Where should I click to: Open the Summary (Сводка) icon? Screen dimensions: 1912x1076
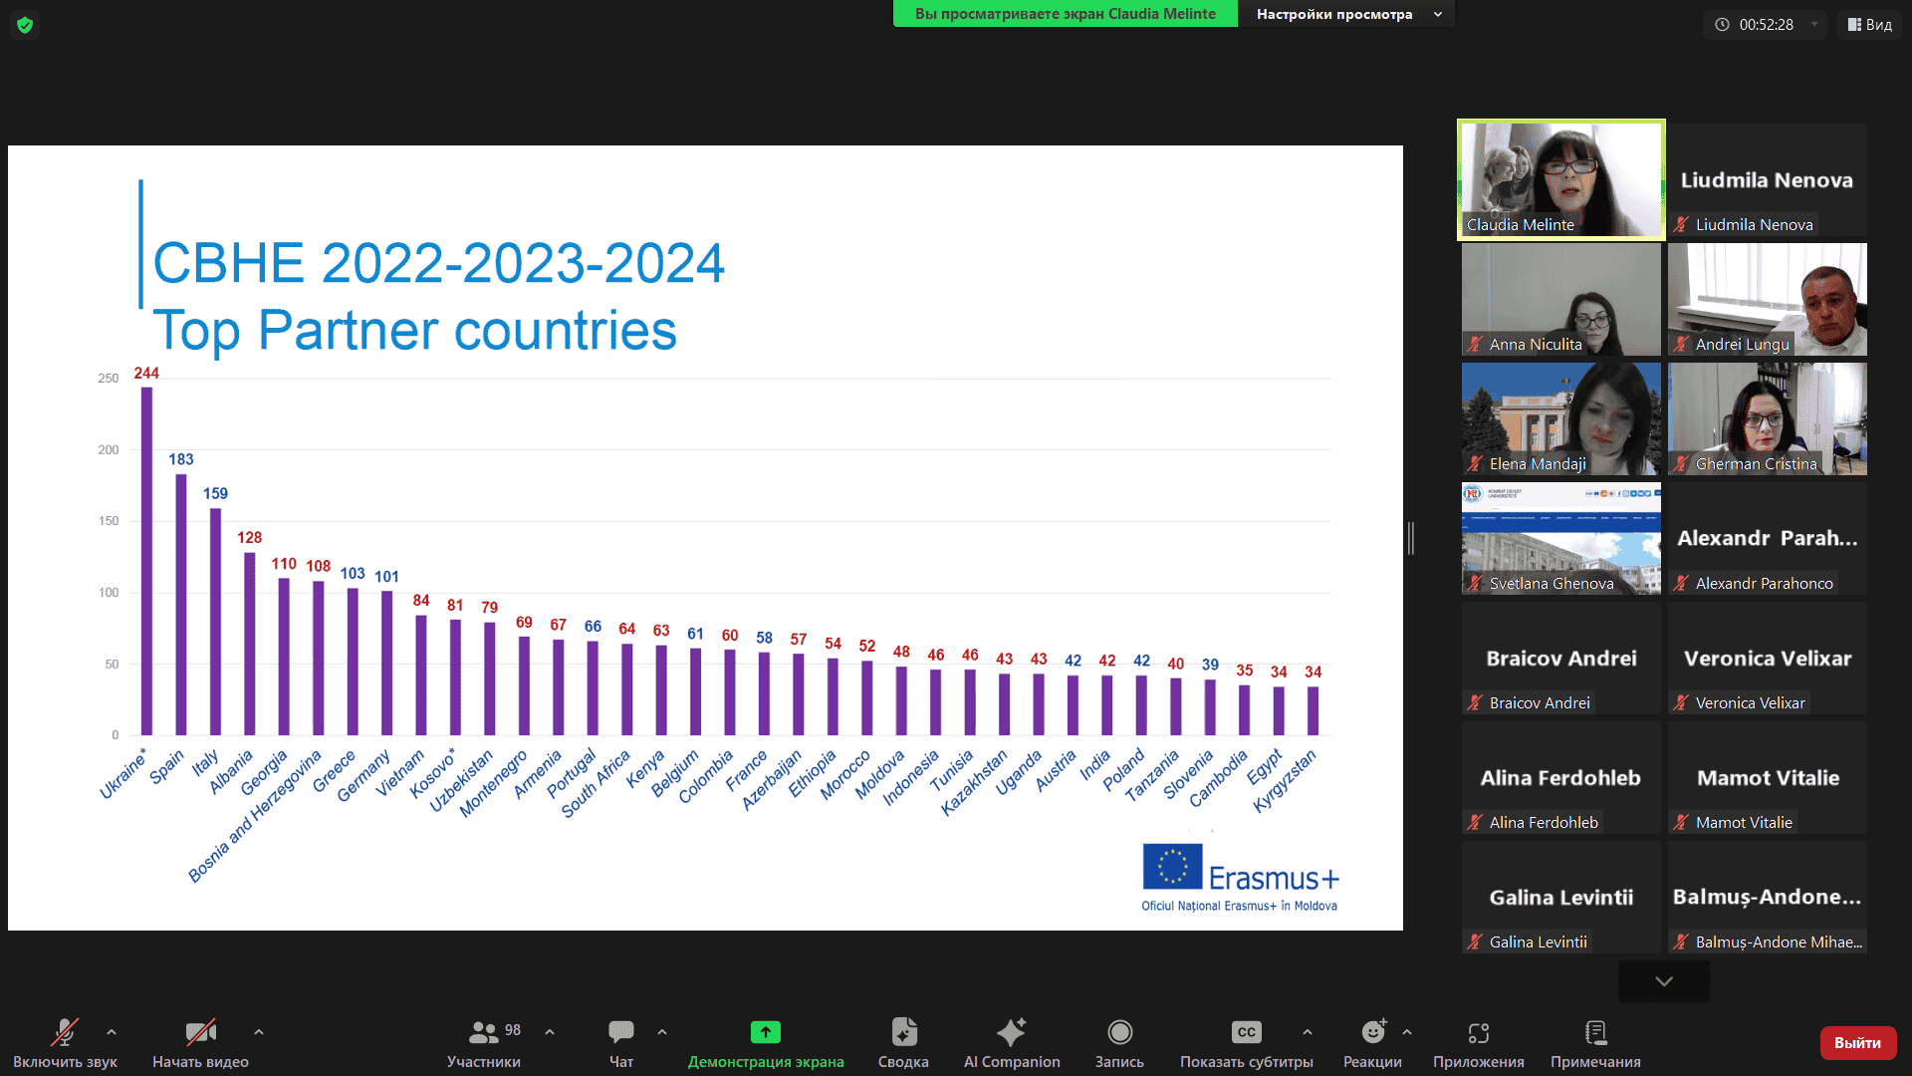coord(903,1032)
